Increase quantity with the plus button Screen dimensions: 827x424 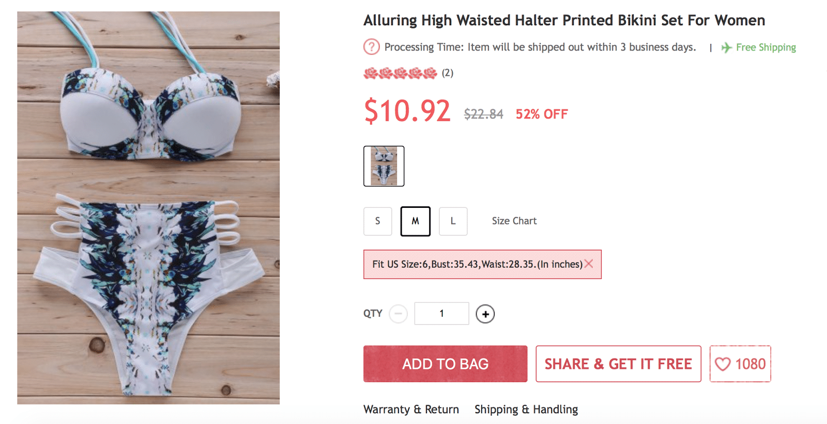click(x=485, y=314)
